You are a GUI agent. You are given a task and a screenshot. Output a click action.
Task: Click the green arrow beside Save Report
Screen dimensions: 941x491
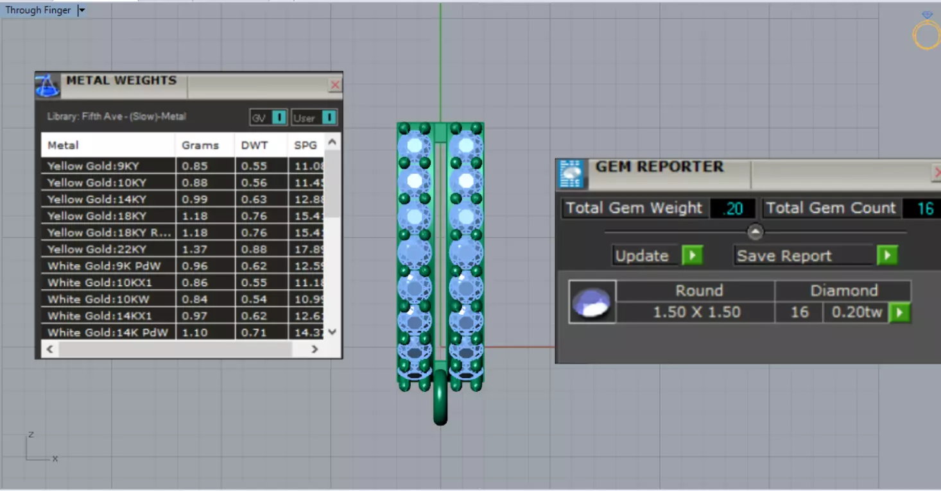[887, 256]
